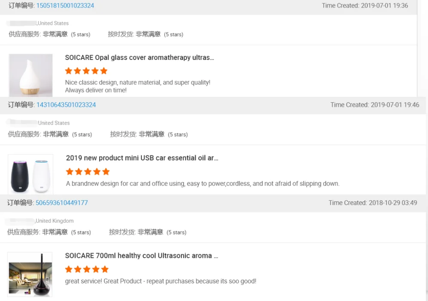Open SOICARE Opal glass cover aromatherapy product title

[139, 57]
